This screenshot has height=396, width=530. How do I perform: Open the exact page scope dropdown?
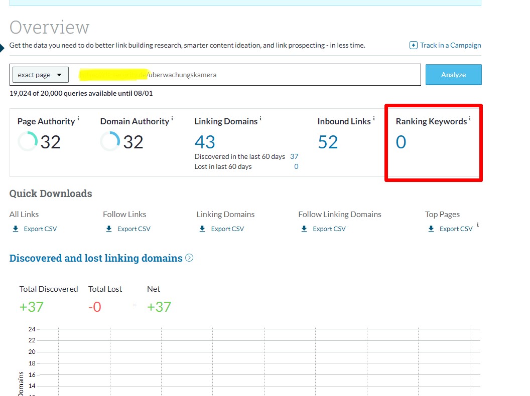coord(41,75)
